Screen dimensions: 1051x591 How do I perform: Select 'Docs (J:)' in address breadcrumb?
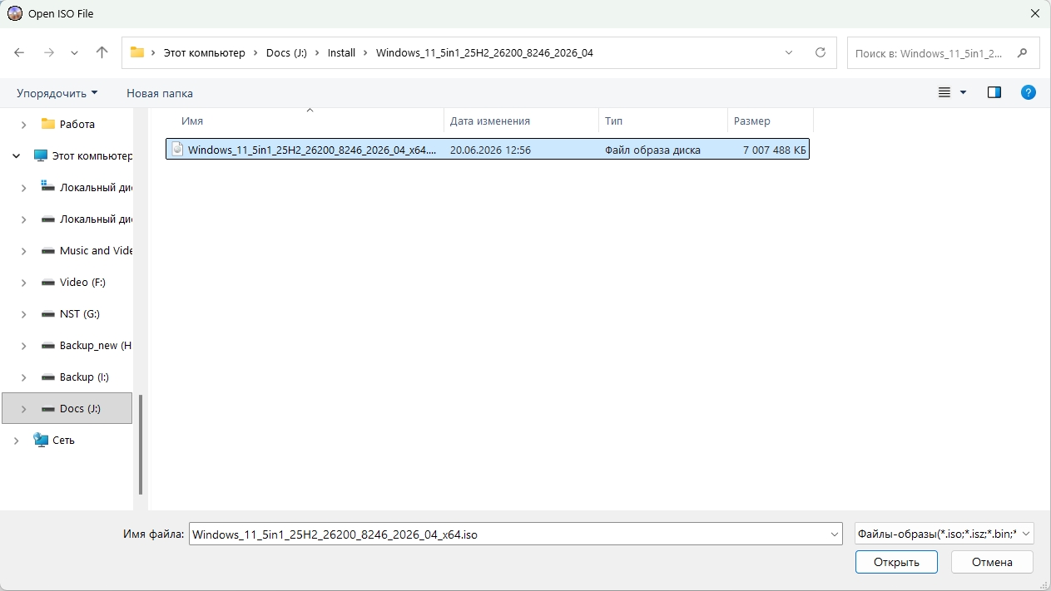286,52
